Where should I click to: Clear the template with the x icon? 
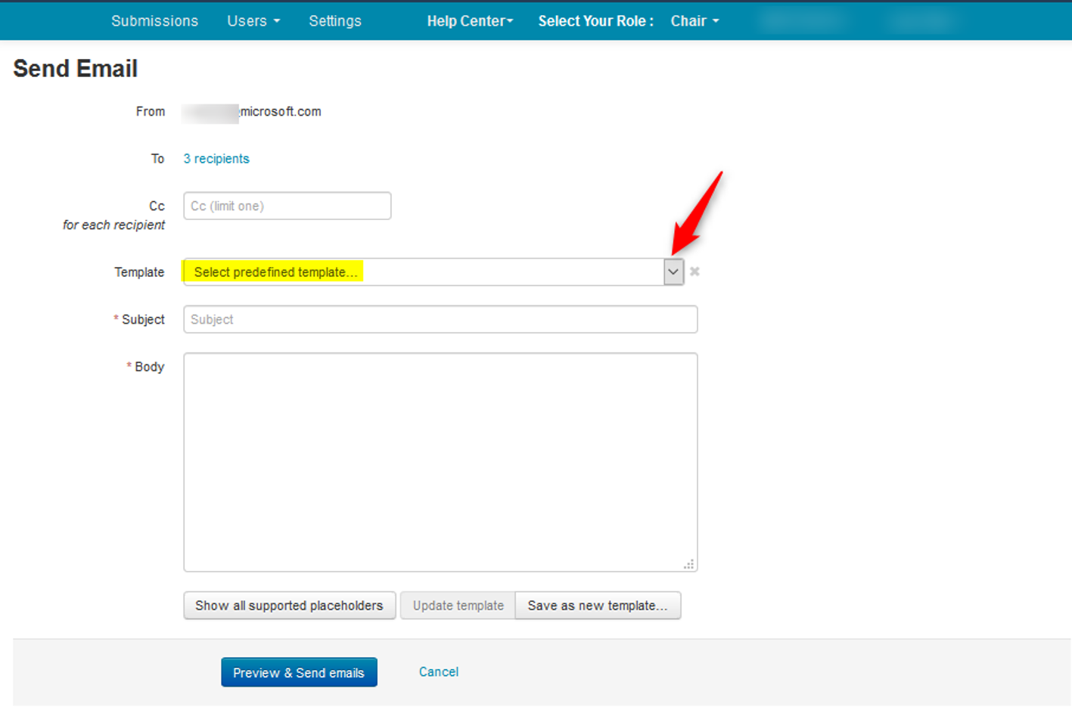tap(694, 271)
